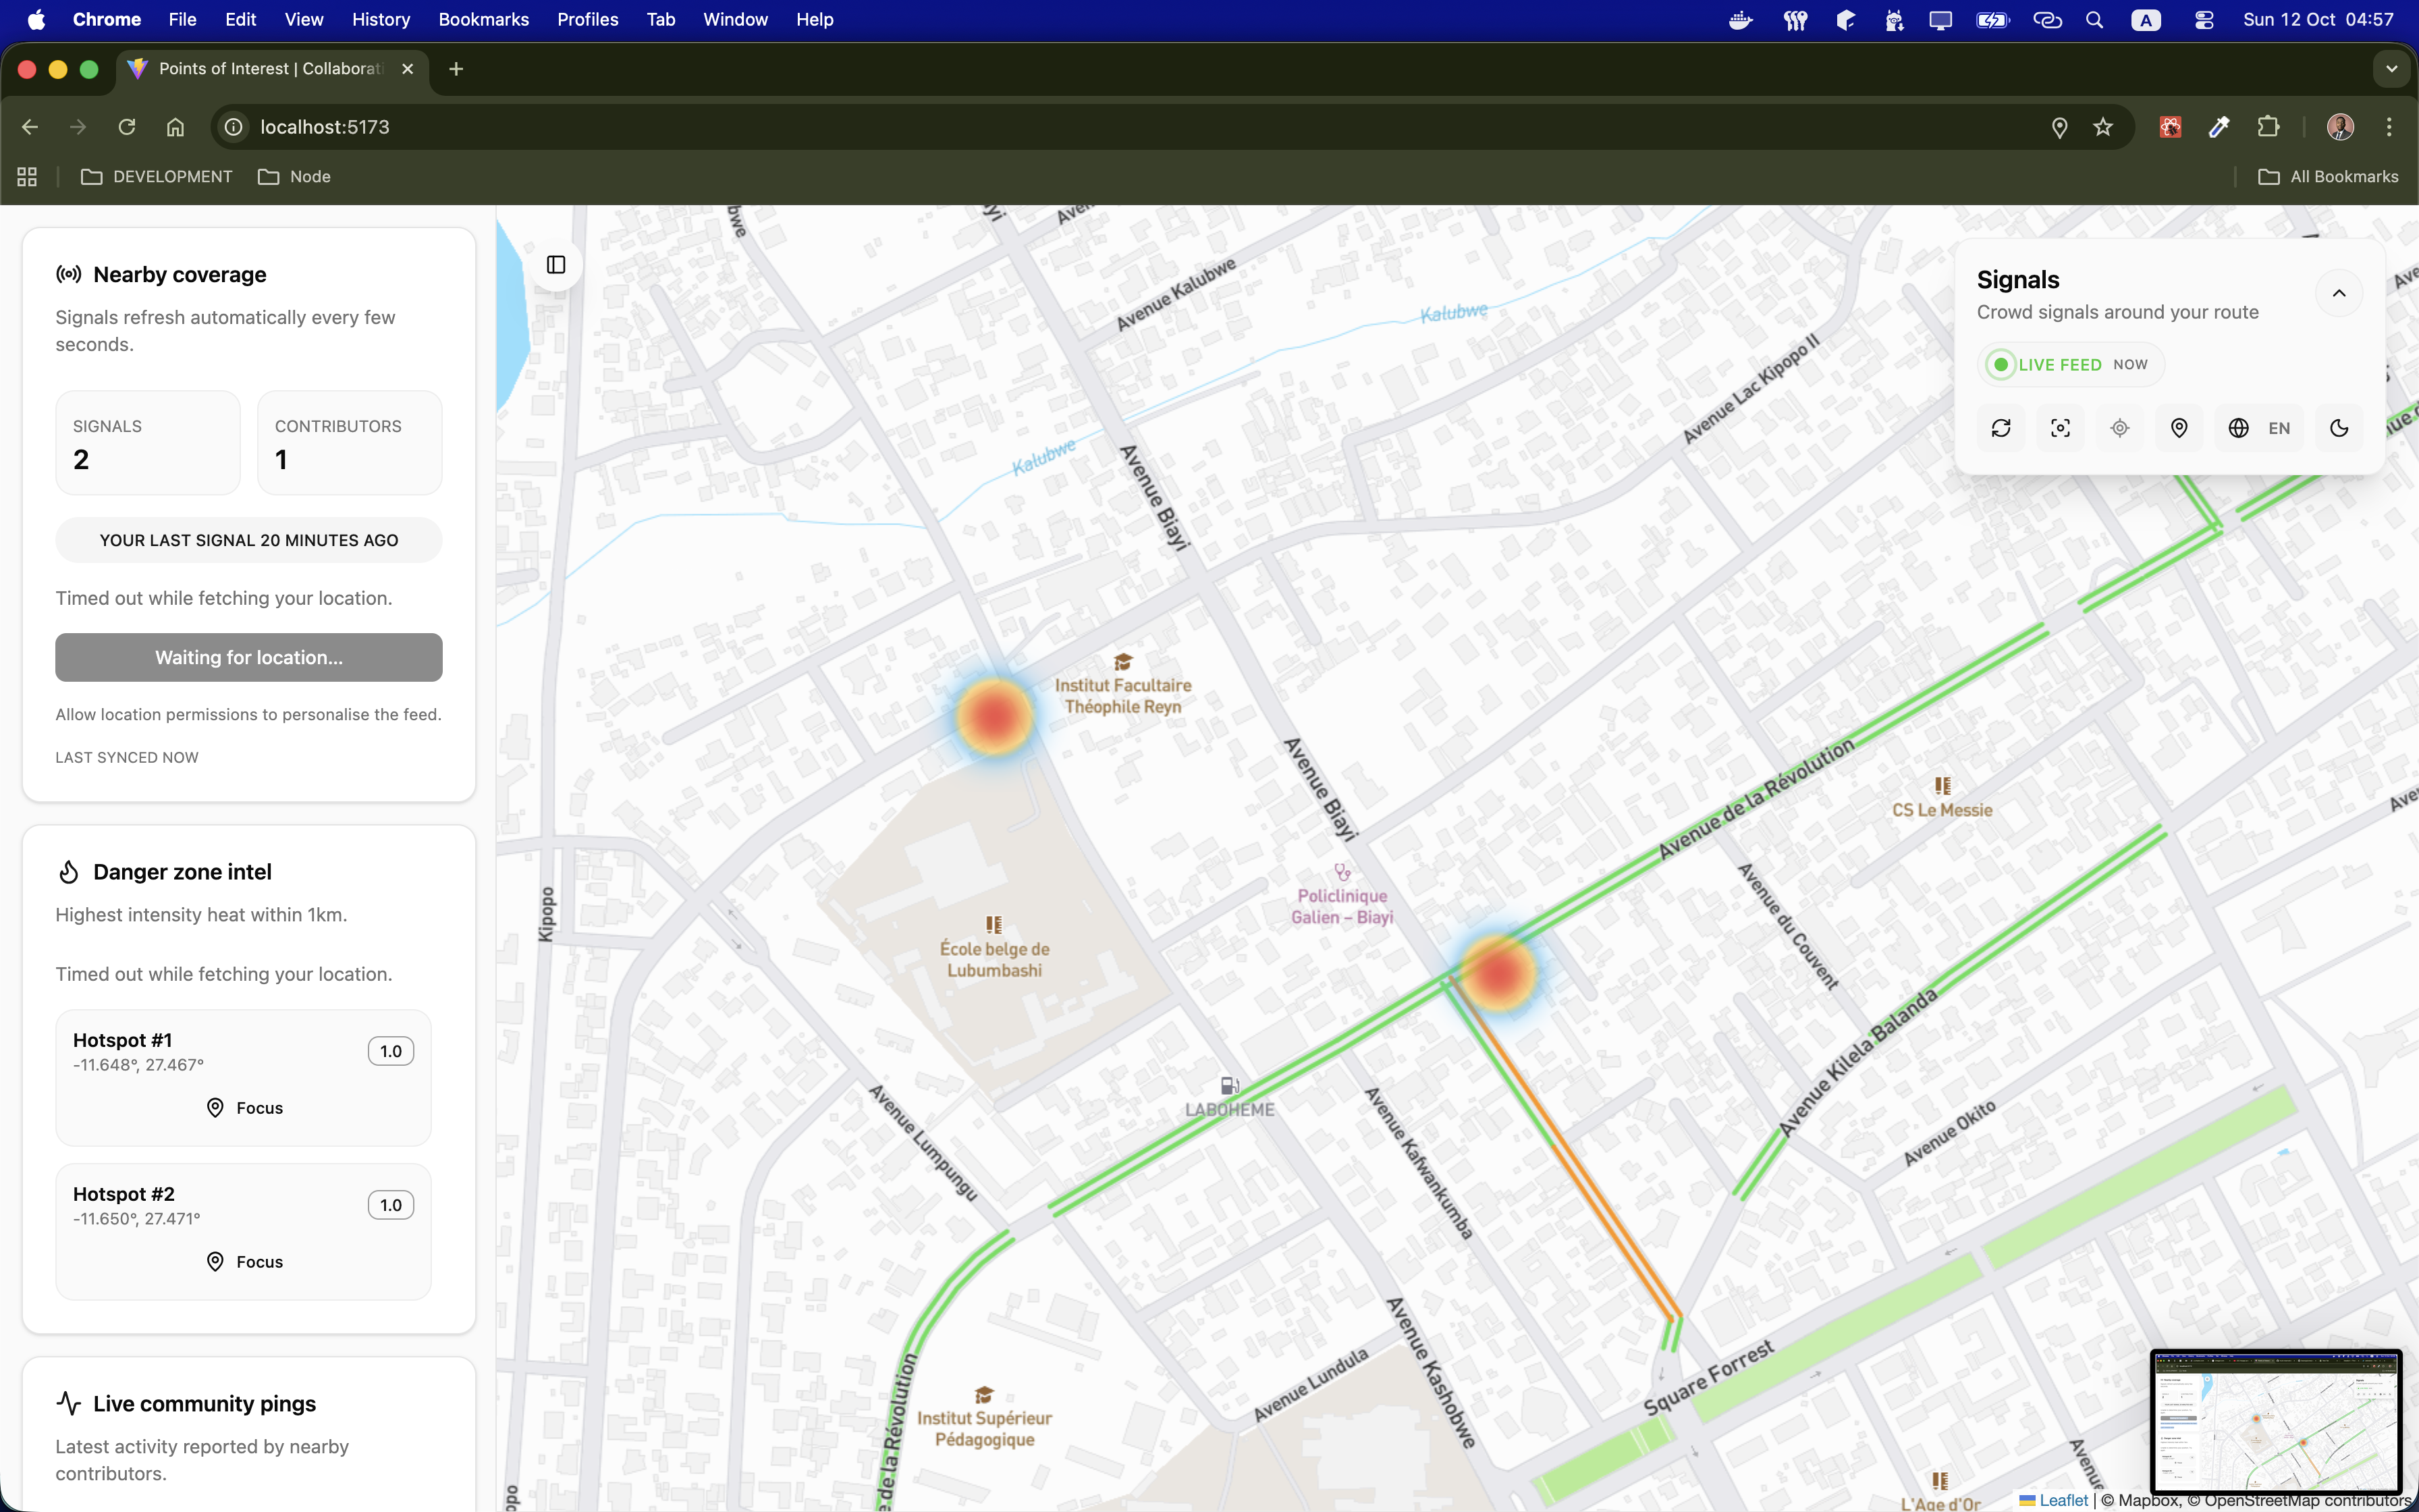Toggle dark mode with moon icon
This screenshot has width=2419, height=1512.
click(x=2339, y=428)
